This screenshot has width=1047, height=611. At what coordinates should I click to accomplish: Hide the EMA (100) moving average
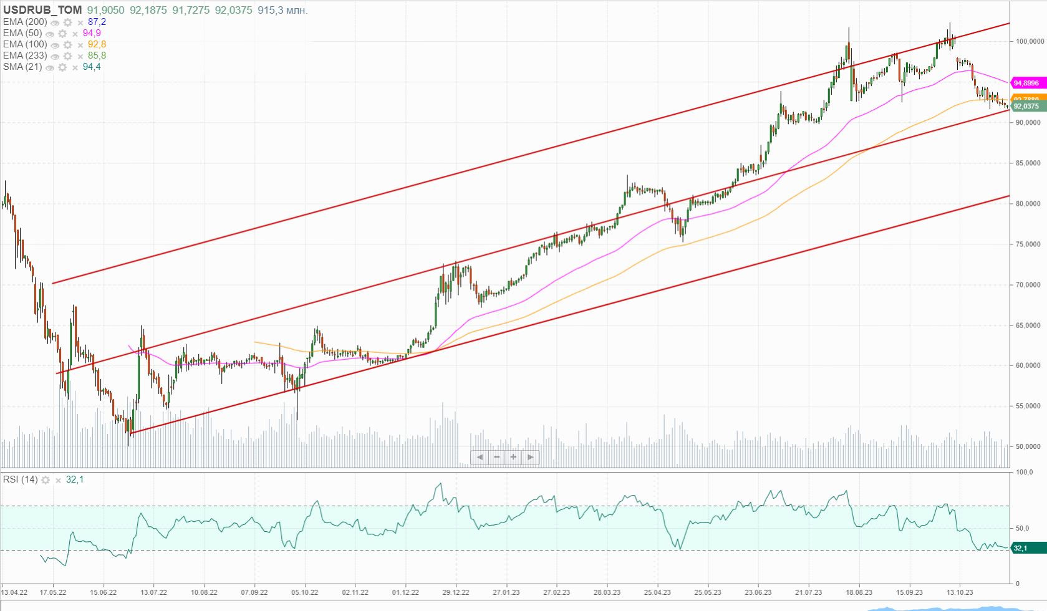coord(55,45)
